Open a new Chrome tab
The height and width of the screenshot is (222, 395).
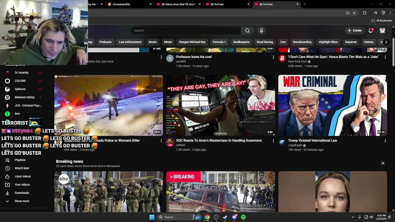click(305, 4)
